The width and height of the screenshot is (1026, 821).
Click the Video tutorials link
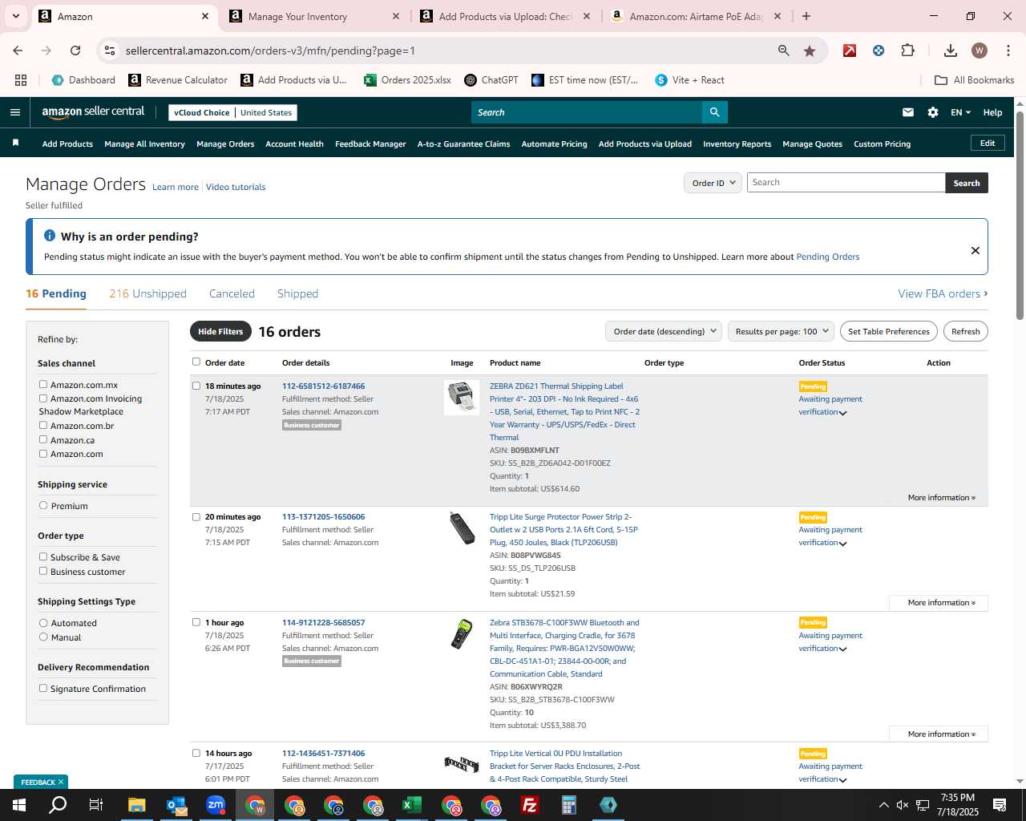pyautogui.click(x=236, y=187)
